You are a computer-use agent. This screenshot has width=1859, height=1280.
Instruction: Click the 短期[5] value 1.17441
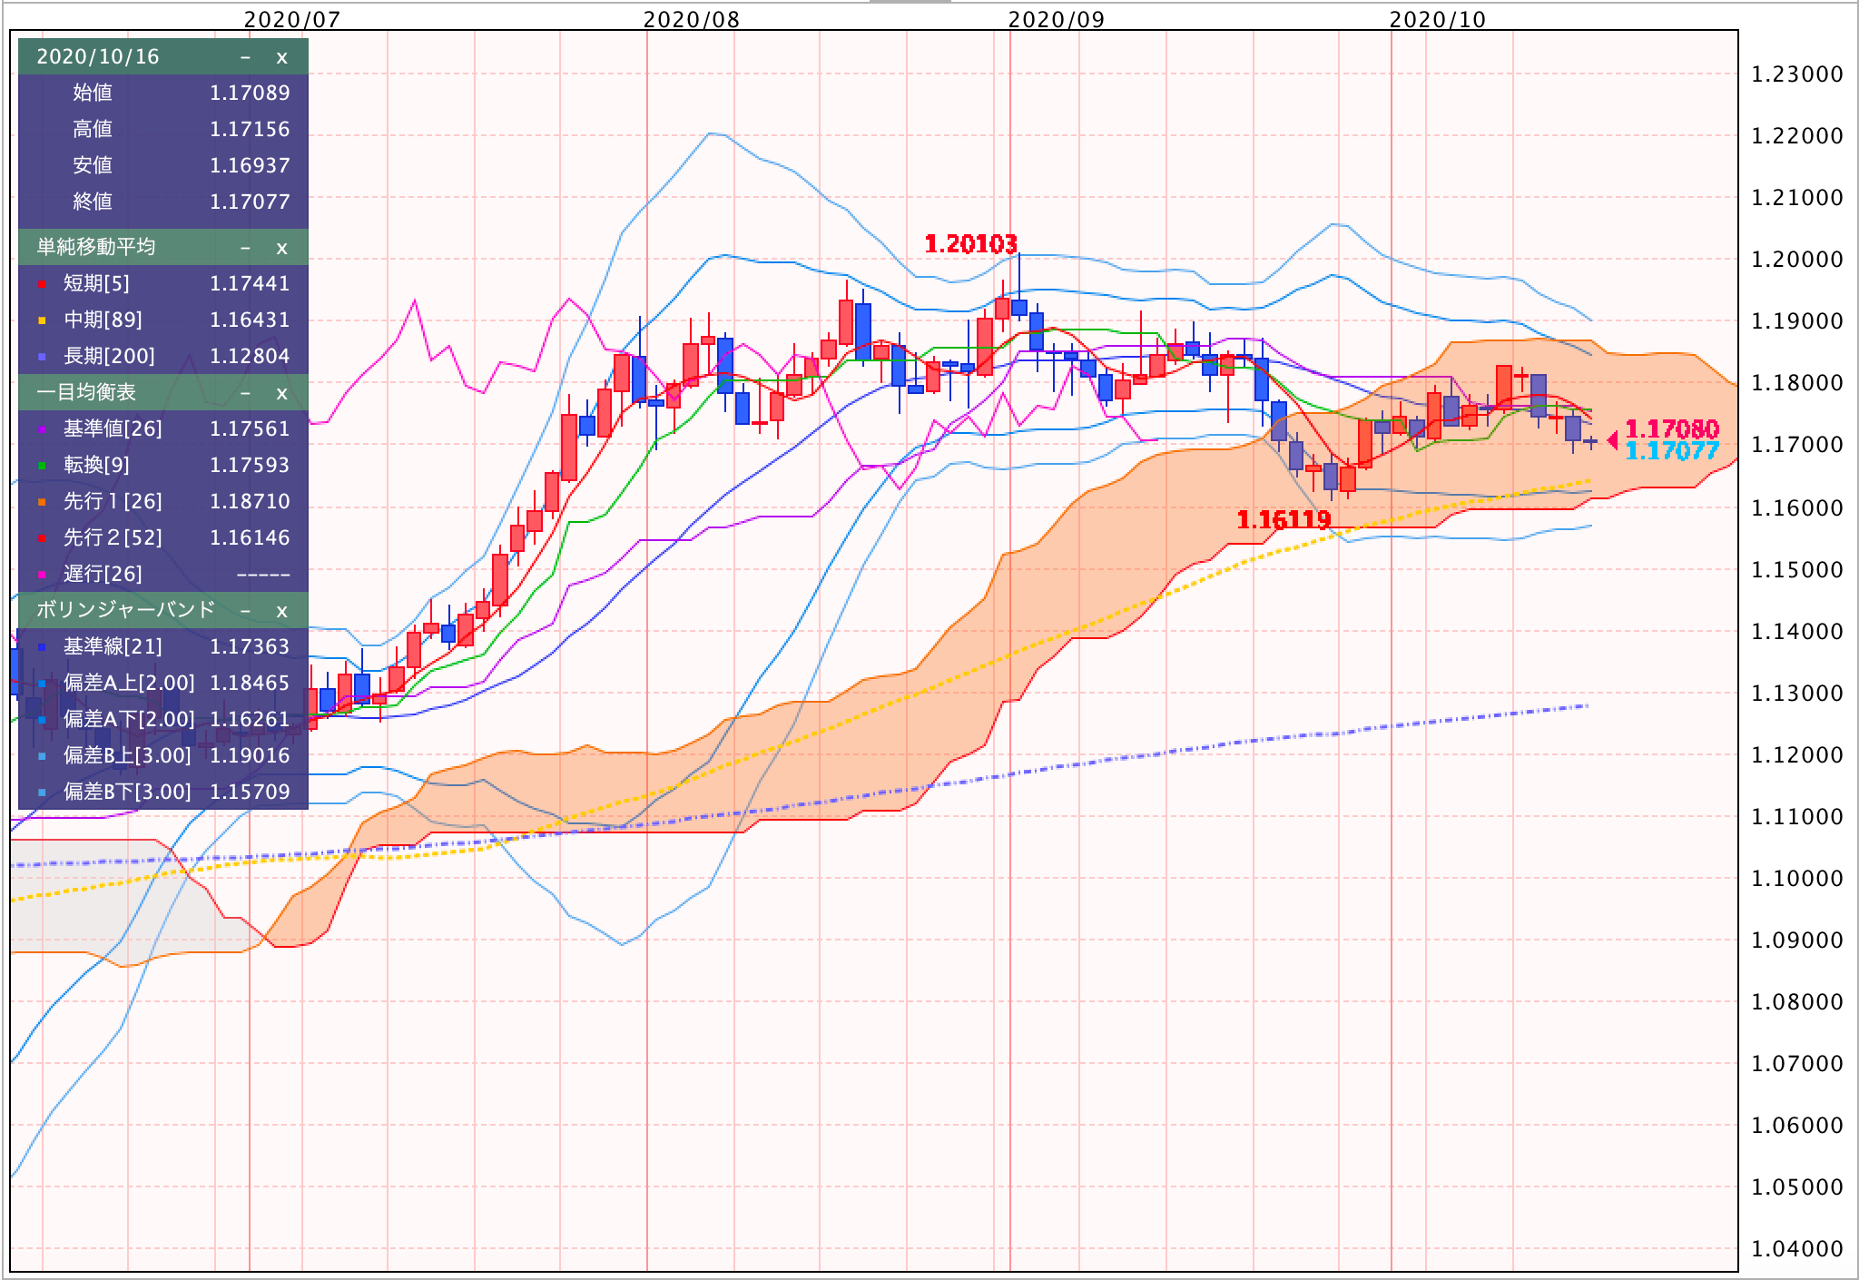[250, 283]
